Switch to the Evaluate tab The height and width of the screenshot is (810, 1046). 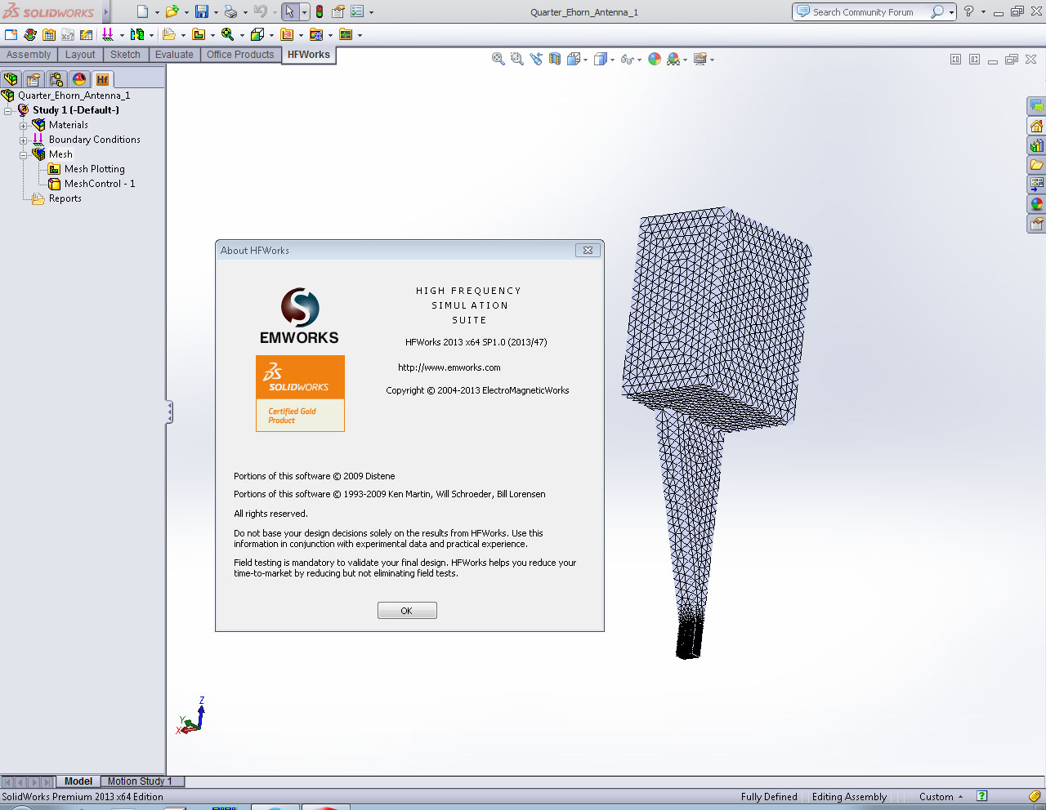[x=174, y=55]
